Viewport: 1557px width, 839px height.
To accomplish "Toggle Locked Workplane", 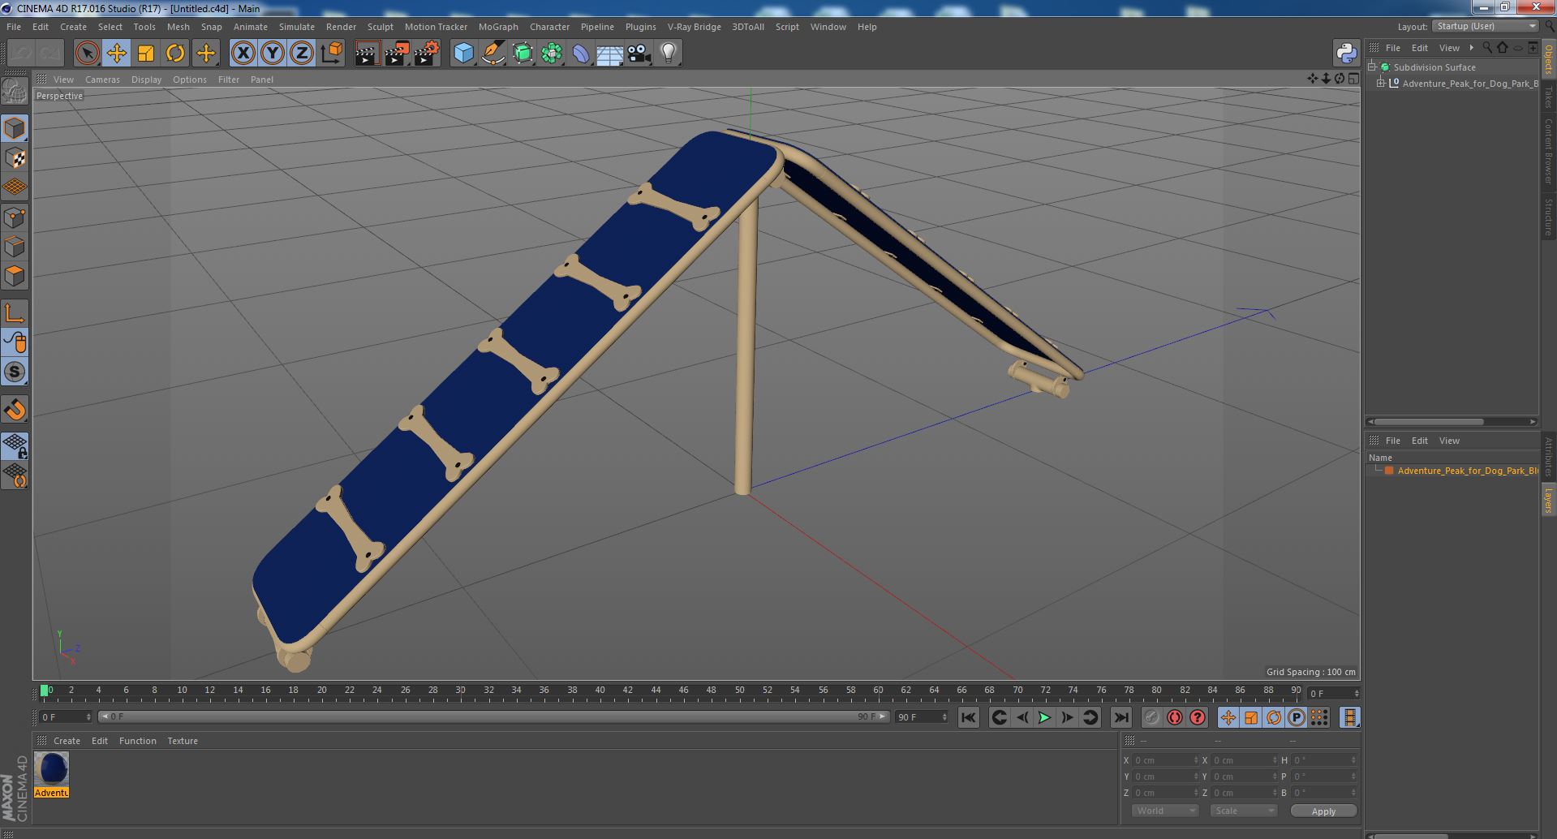I will [x=15, y=445].
